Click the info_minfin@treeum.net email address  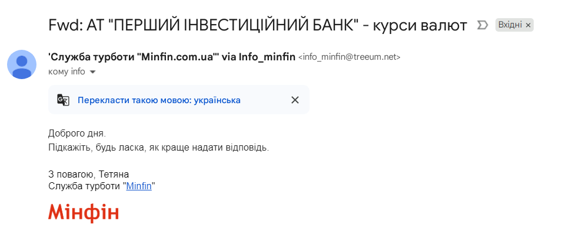pyautogui.click(x=349, y=57)
